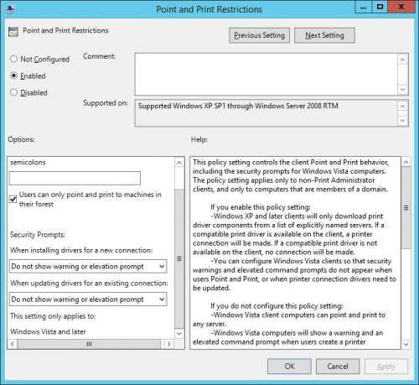The height and width of the screenshot is (385, 419).
Task: Click 'This setting only applies to:' text
Action: 53,316
